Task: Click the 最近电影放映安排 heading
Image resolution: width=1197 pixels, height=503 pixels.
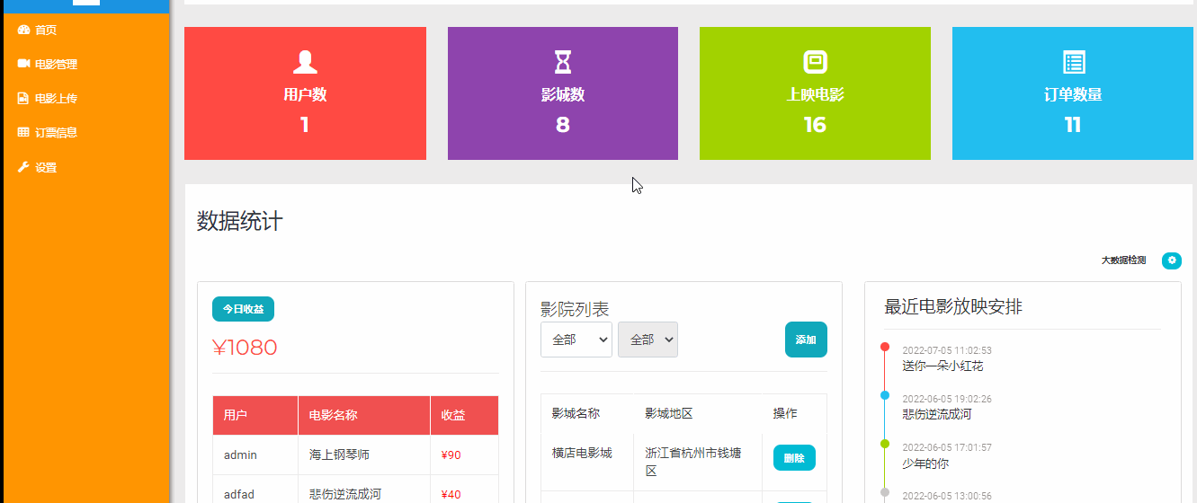Action: point(953,307)
